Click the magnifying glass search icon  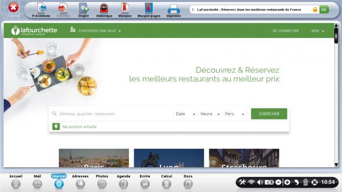pyautogui.click(x=54, y=114)
